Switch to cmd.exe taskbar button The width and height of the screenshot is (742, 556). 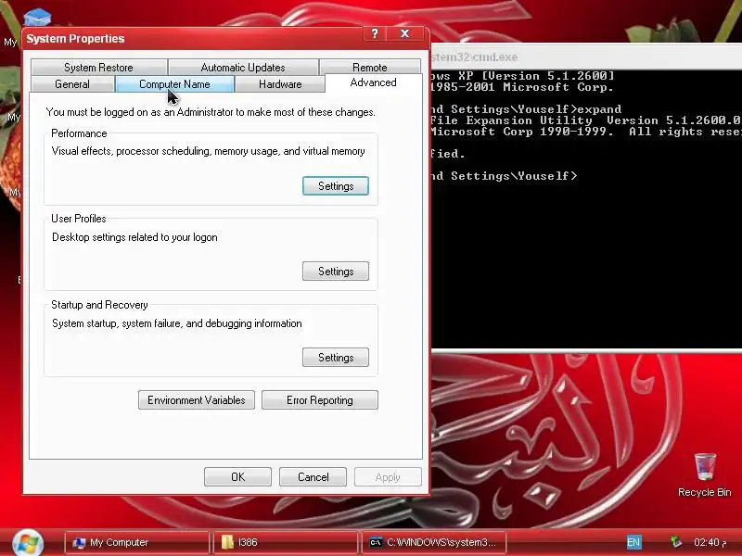tap(434, 542)
